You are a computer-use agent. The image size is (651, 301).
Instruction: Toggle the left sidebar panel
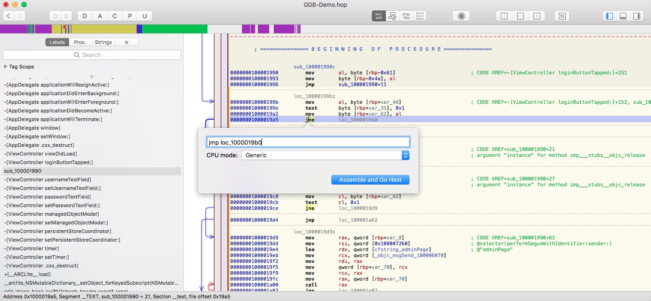609,16
